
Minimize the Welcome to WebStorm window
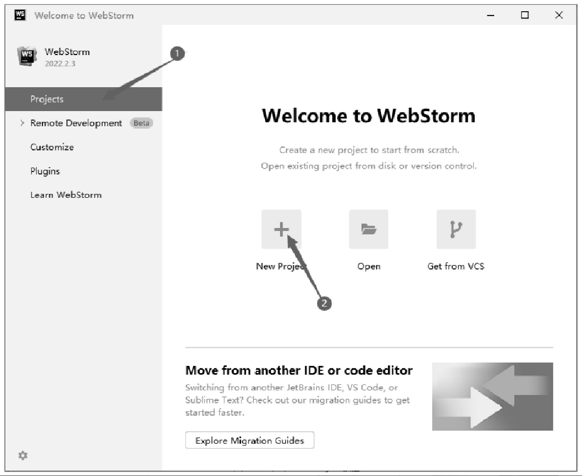click(491, 15)
